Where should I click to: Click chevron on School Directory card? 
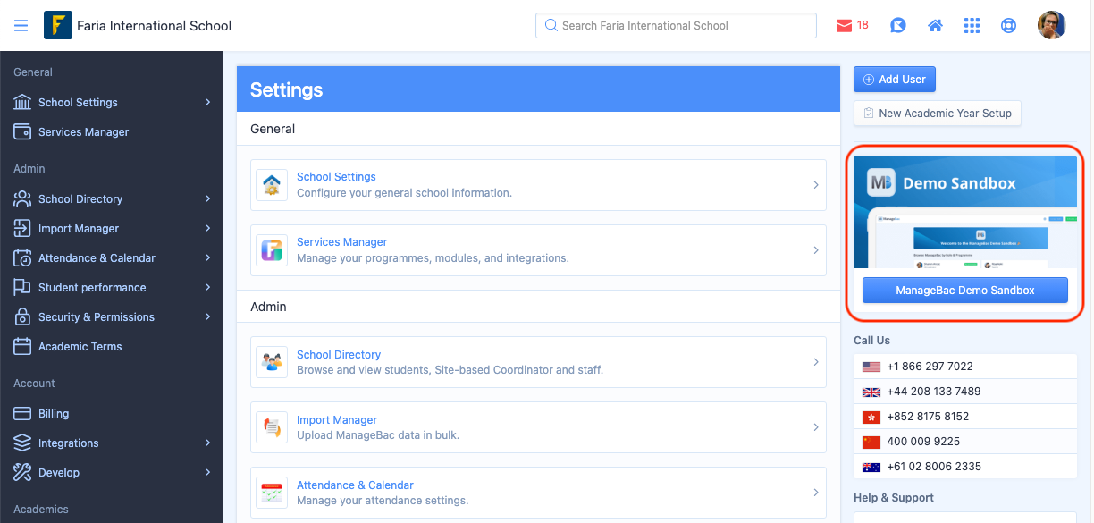click(x=816, y=362)
